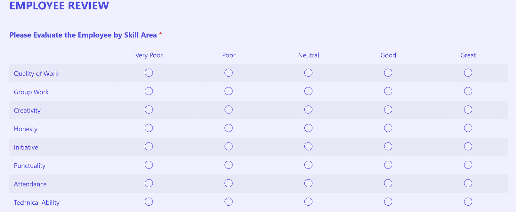Rate Punctuality as Great
Image resolution: width=516 pixels, height=212 pixels.
[x=468, y=165]
